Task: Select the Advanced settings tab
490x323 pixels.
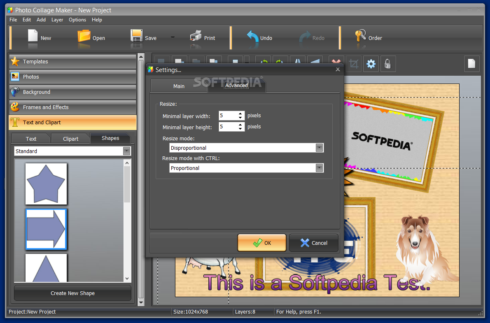Action: pyautogui.click(x=237, y=85)
